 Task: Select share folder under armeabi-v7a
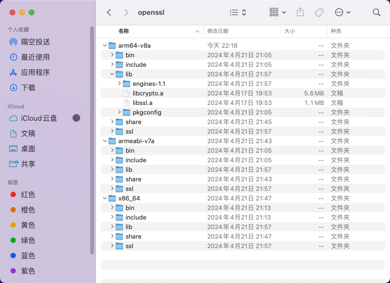click(x=243, y=179)
